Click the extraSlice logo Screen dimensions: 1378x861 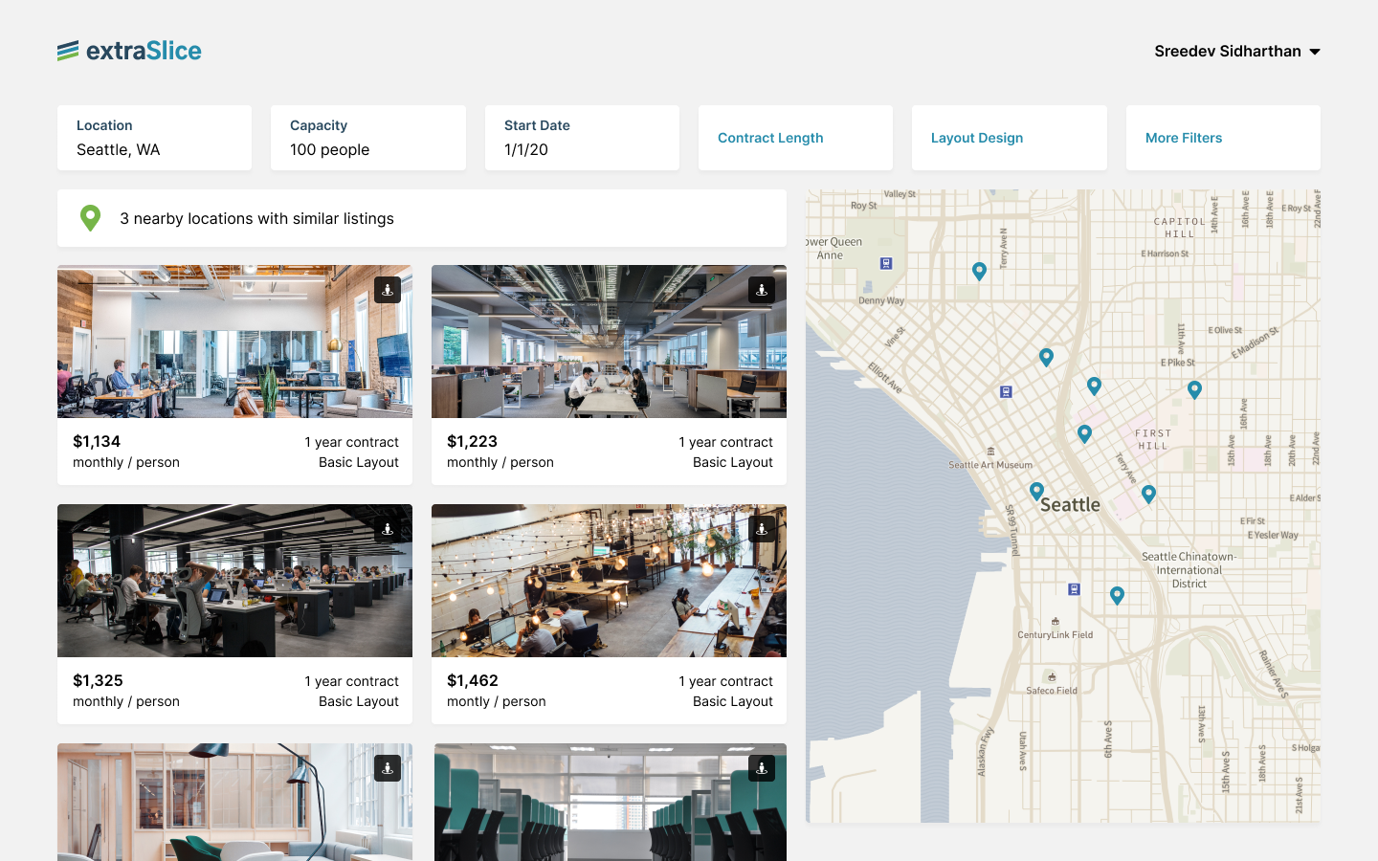[x=130, y=51]
